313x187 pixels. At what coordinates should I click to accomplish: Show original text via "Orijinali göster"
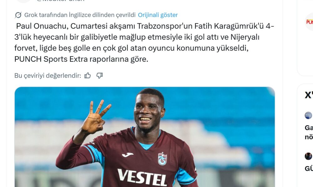pyautogui.click(x=158, y=15)
